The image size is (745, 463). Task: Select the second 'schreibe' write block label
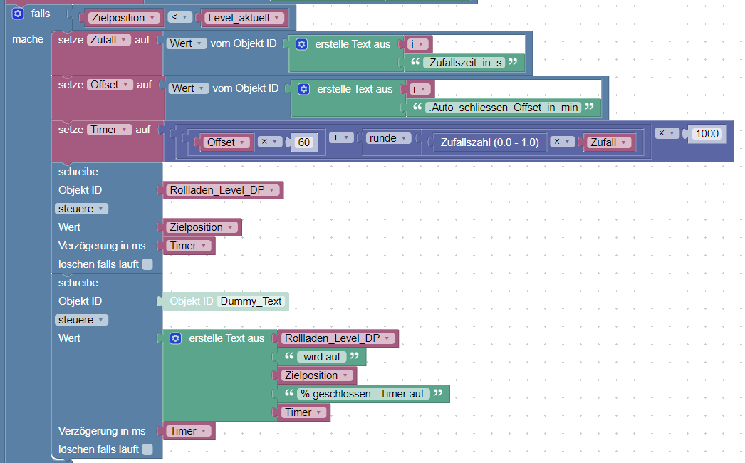tap(78, 283)
